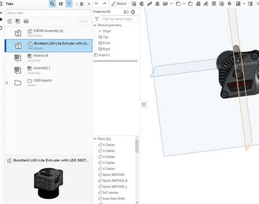This screenshot has width=259, height=204.
Task: Click the extruder preview thumbnail image
Action: click(x=49, y=183)
